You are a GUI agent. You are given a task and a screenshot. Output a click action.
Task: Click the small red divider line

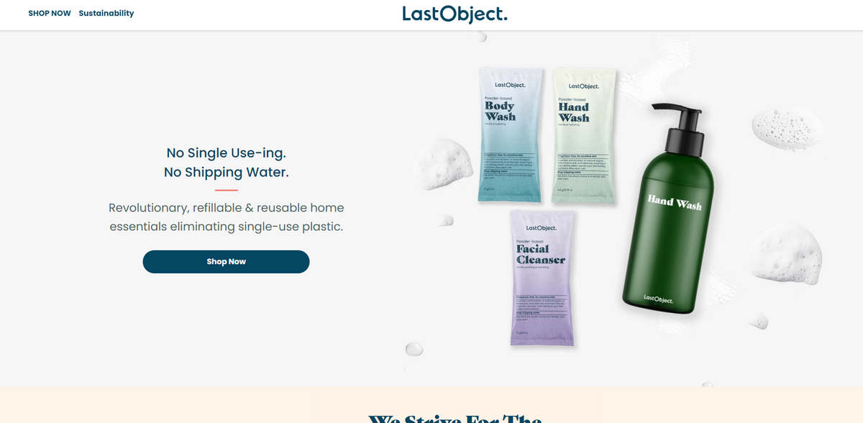tap(226, 190)
